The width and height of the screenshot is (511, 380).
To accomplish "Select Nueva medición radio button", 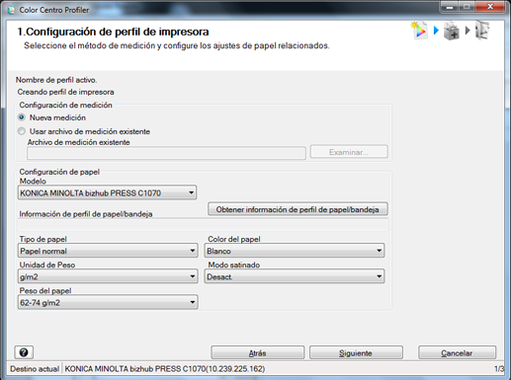I will click(22, 117).
